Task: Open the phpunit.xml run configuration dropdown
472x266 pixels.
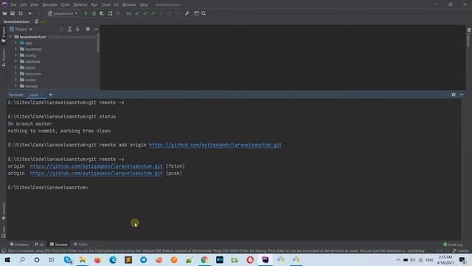Action: click(63, 13)
